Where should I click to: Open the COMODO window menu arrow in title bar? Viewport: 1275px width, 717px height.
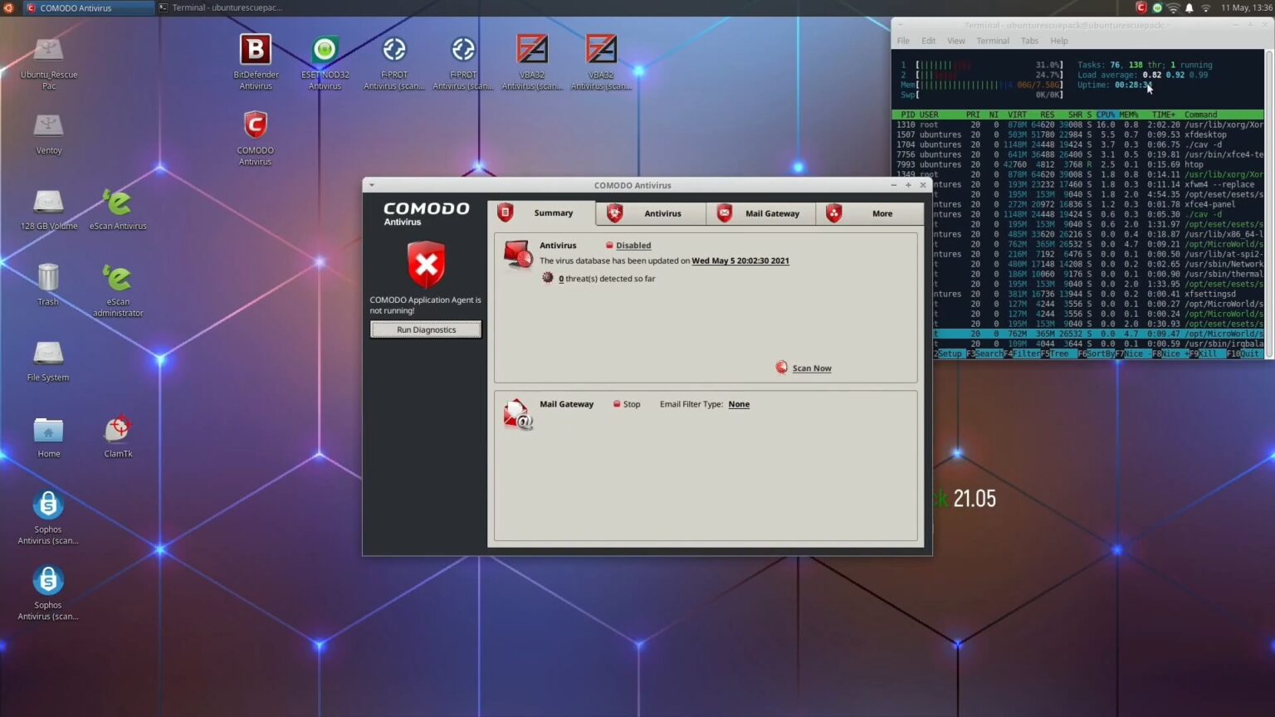(371, 185)
